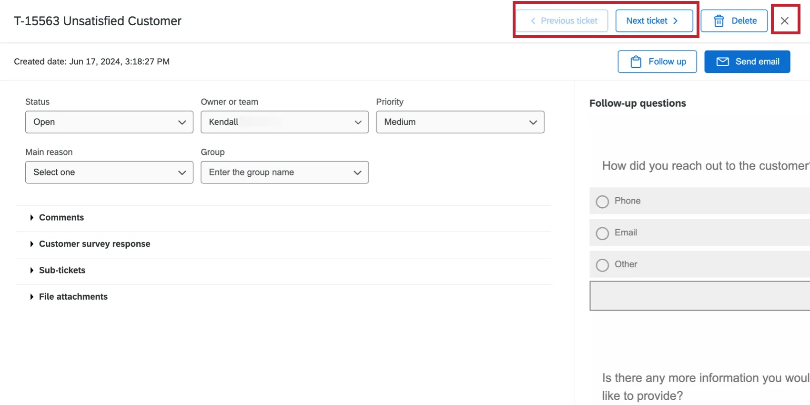Open the Status dropdown showing Open
The image size is (810, 405).
pyautogui.click(x=109, y=122)
